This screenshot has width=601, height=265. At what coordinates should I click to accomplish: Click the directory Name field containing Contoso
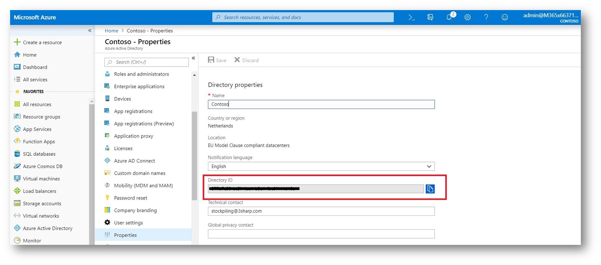[x=321, y=104]
